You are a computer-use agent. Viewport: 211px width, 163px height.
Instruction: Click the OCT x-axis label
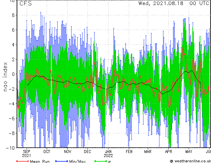tap(47, 152)
